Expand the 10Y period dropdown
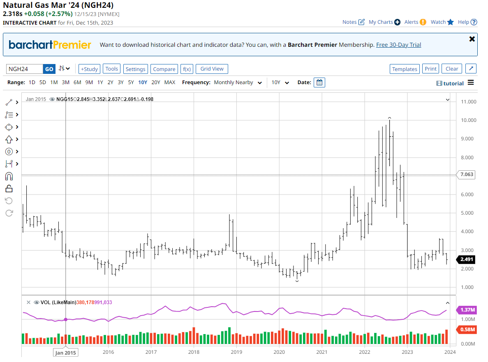The image size is (488, 362). click(280, 82)
